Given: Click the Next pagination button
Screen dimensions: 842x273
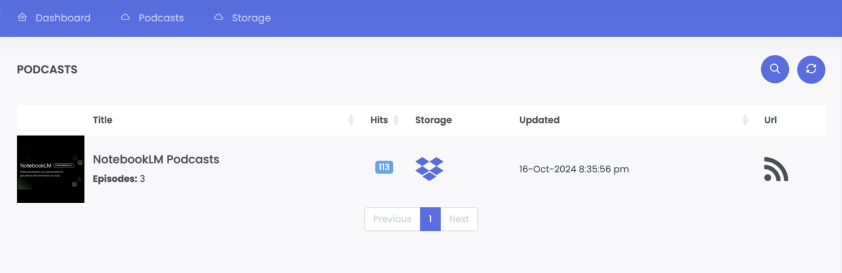Looking at the screenshot, I should pos(459,219).
